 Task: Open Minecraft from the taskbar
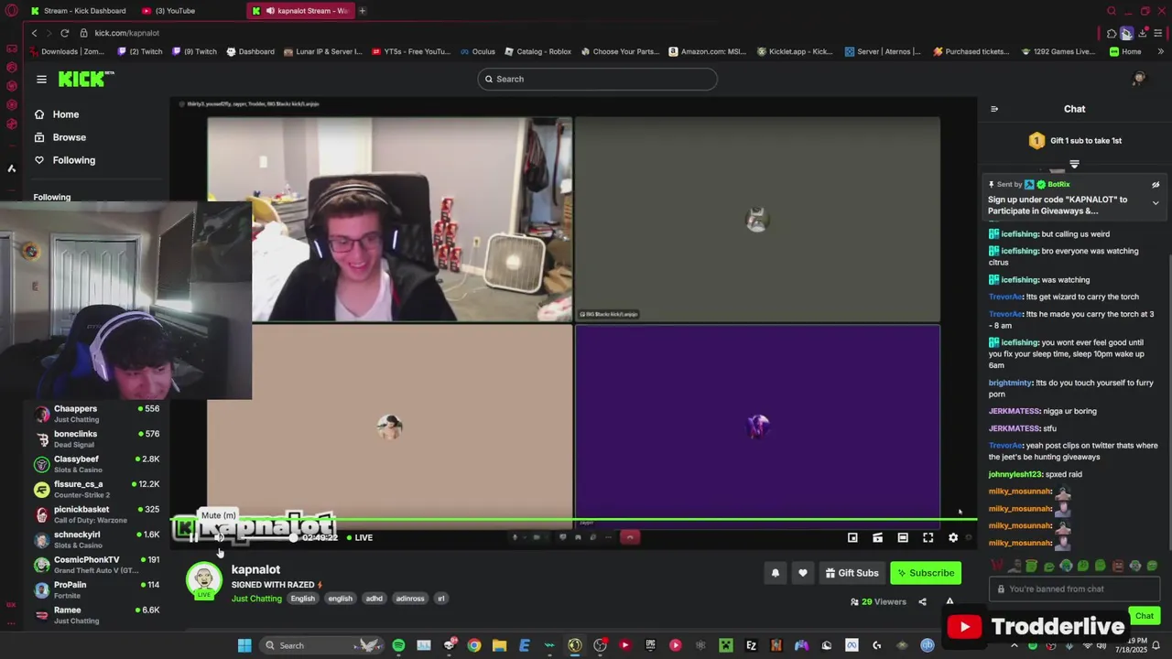tap(725, 645)
